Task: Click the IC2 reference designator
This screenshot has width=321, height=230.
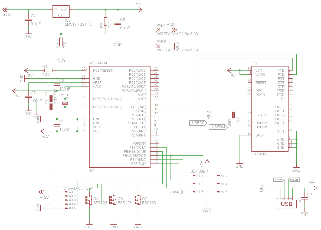Action: [x=254, y=63]
